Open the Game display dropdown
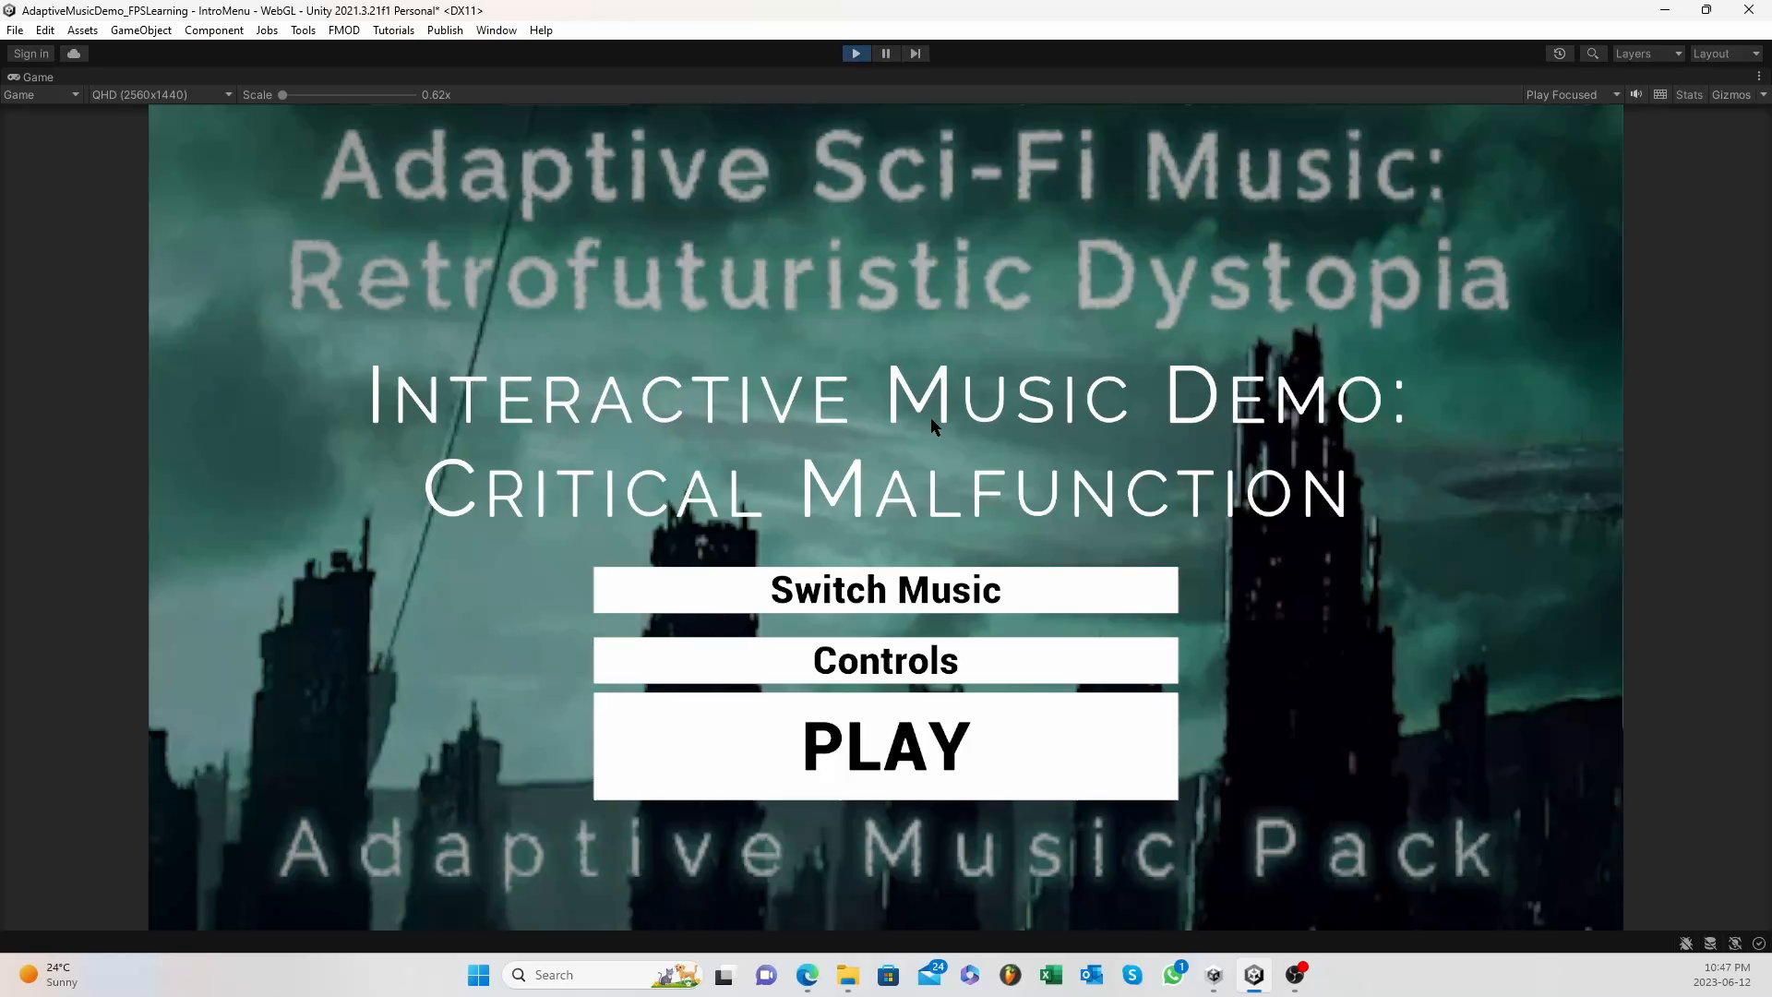Viewport: 1772px width, 997px height. coord(42,94)
